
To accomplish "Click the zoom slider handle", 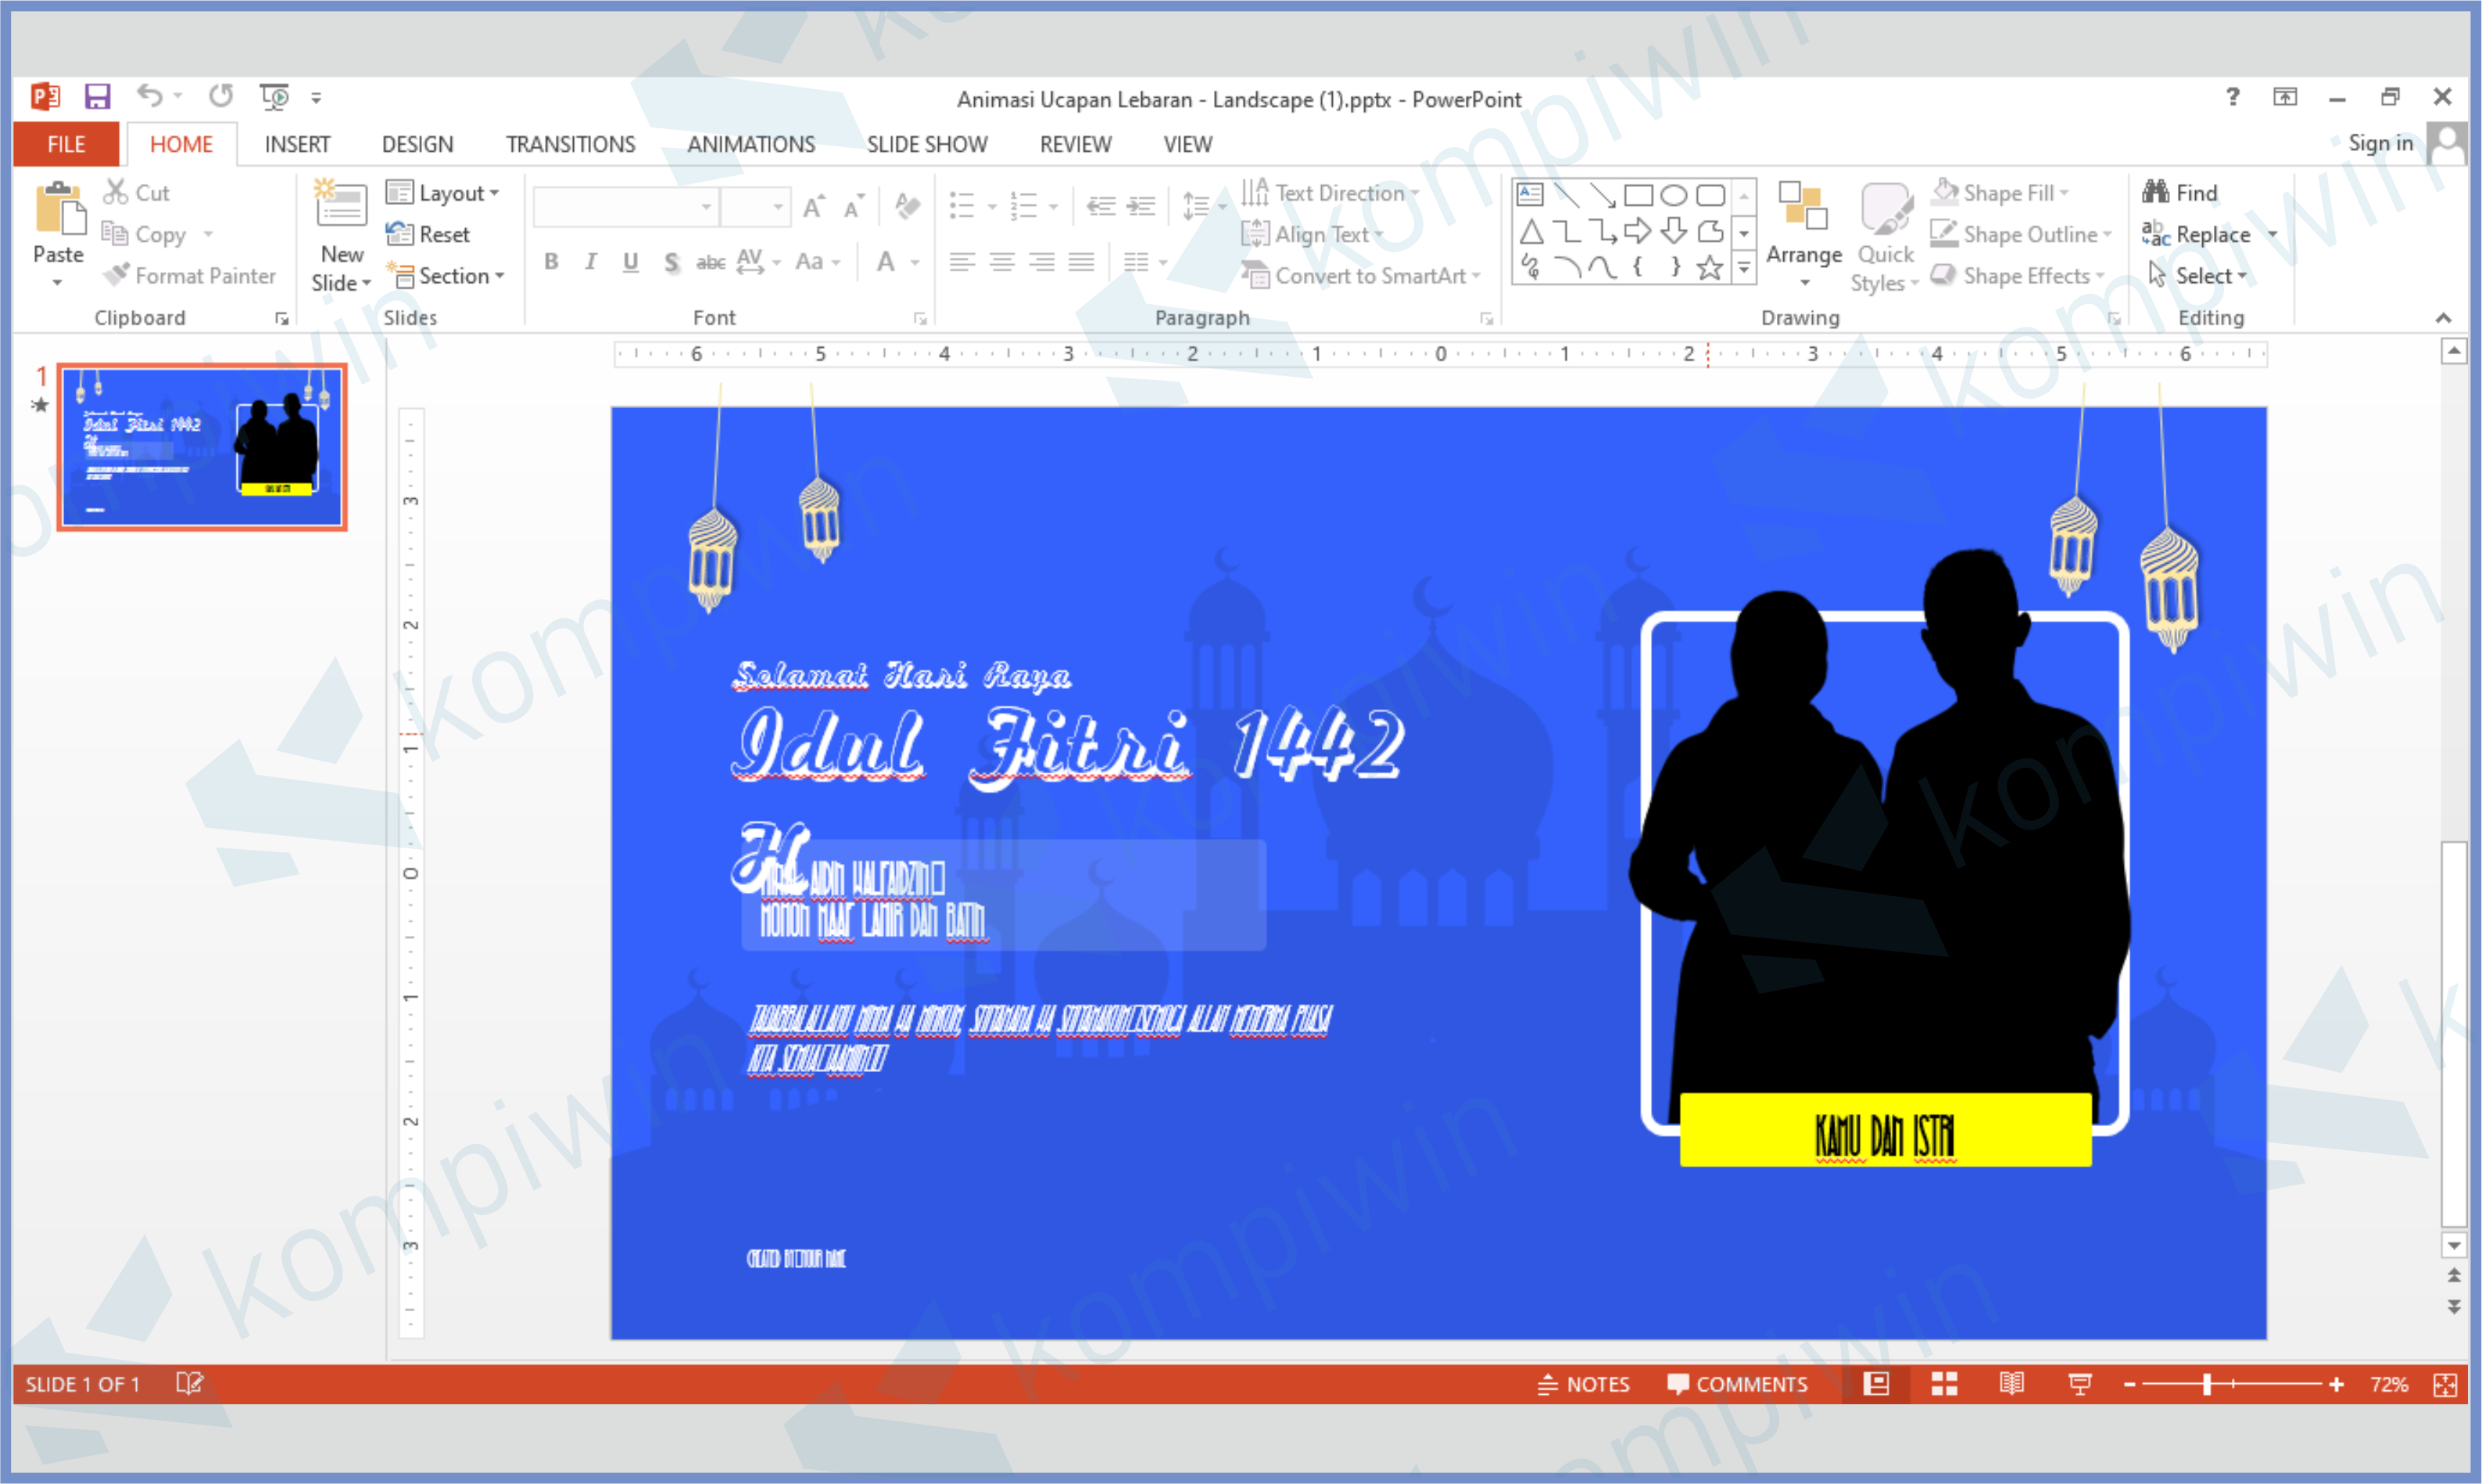I will tap(2206, 1384).
